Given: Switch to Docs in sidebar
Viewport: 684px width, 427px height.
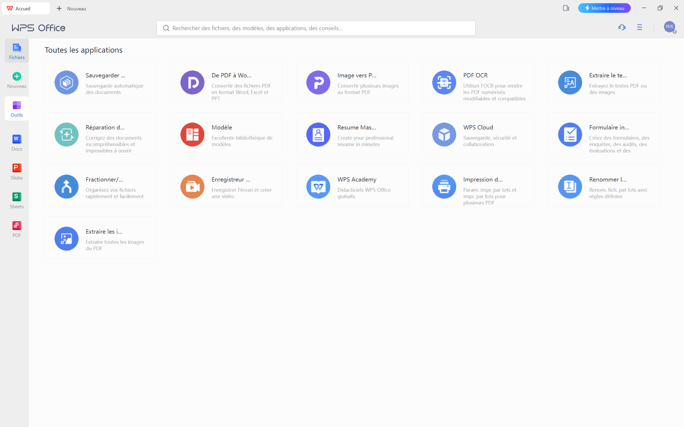Looking at the screenshot, I should (17, 143).
